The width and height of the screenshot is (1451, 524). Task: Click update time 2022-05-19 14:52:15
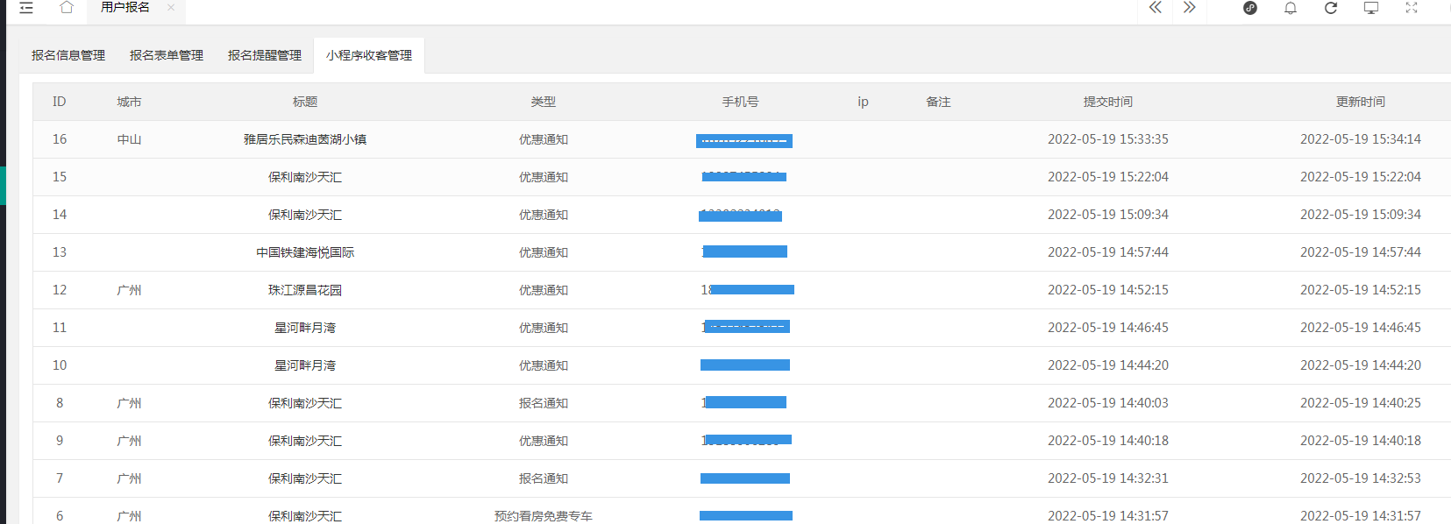click(1361, 290)
